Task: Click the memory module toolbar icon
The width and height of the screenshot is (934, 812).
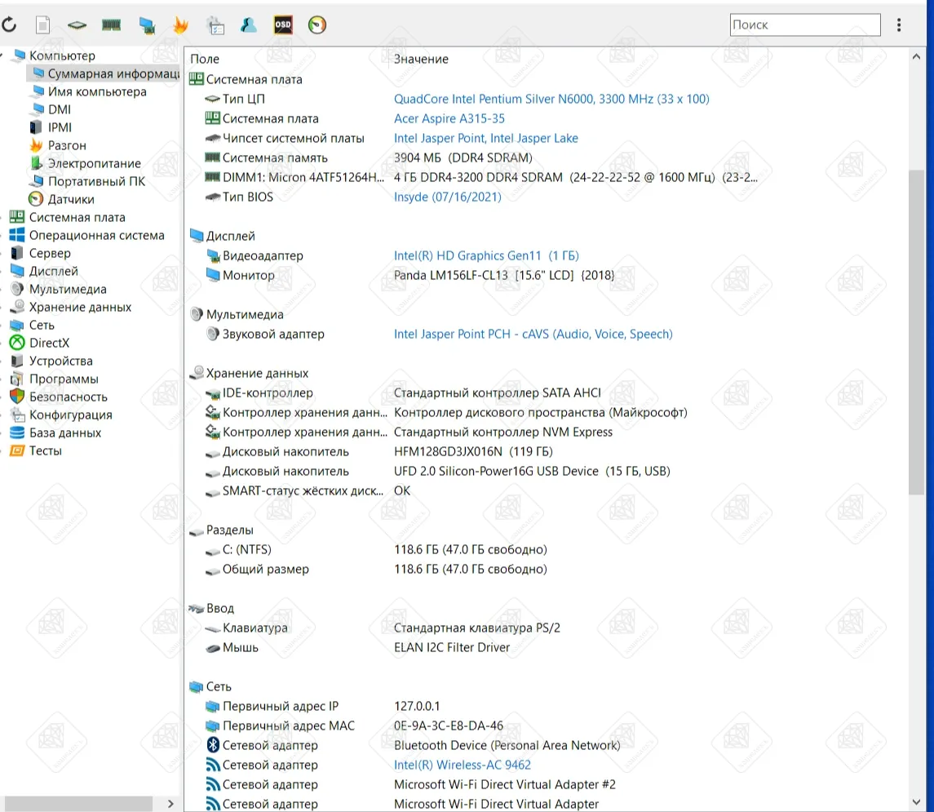Action: pyautogui.click(x=112, y=25)
